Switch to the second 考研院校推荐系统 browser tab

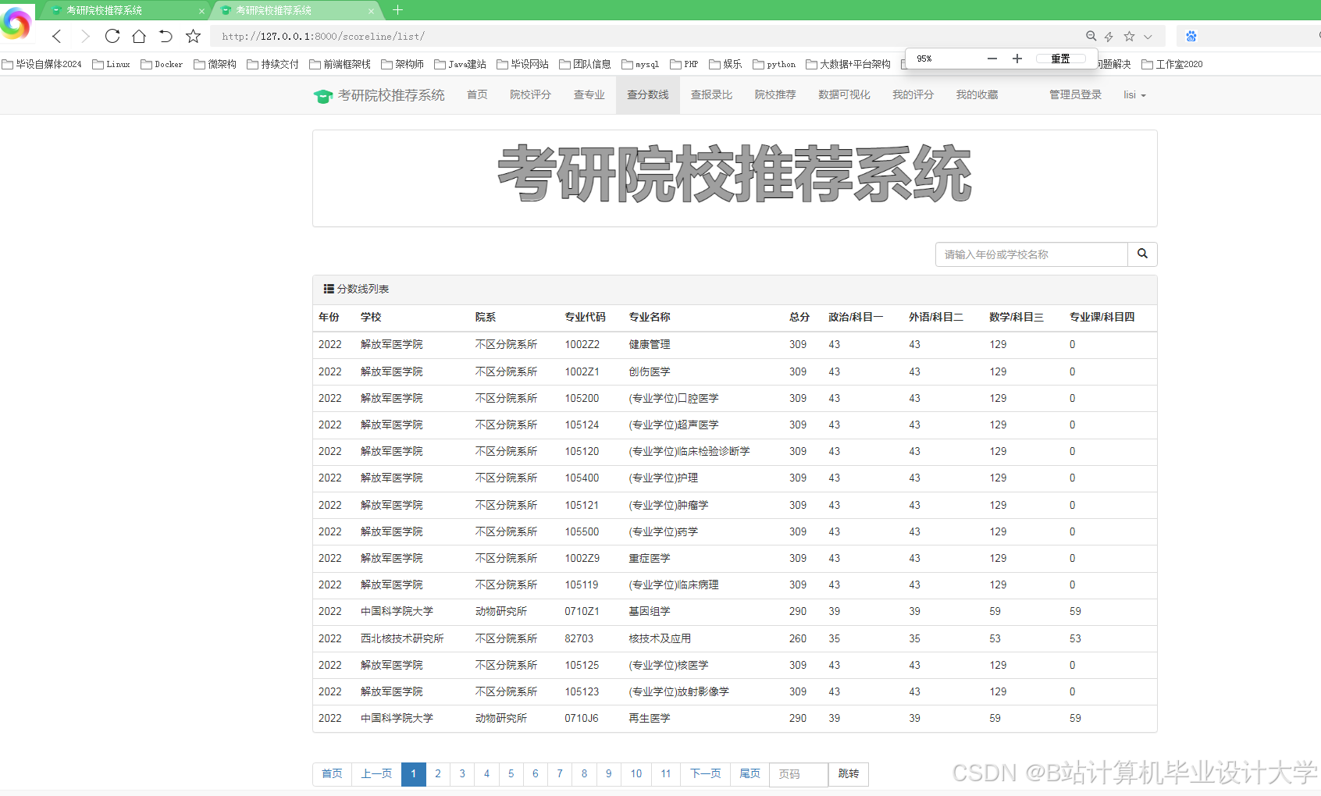[x=289, y=10]
